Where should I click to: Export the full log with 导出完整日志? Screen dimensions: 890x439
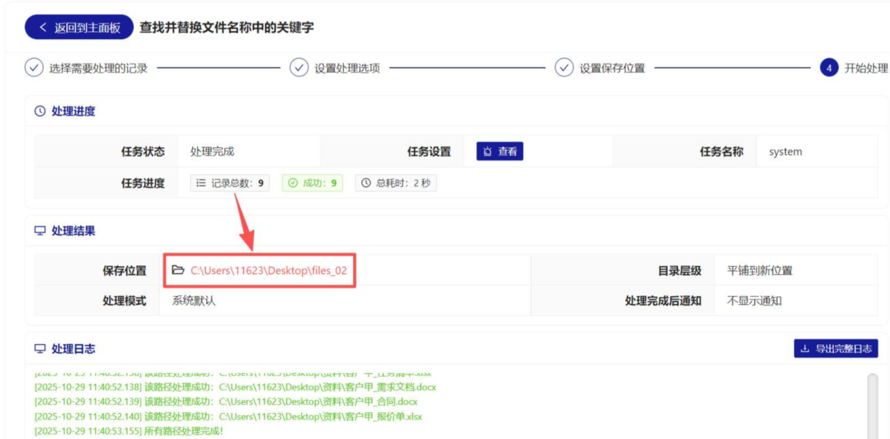click(836, 349)
